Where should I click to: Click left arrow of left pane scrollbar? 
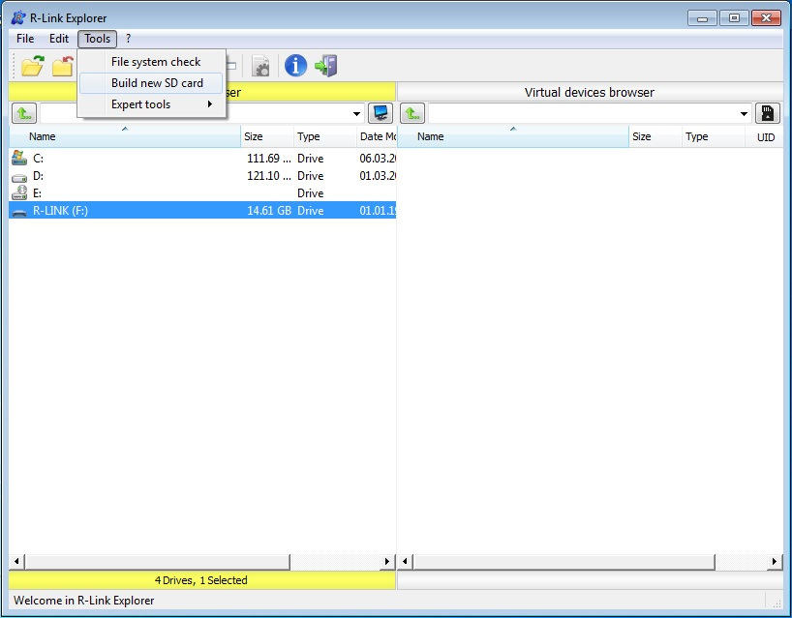click(16, 561)
